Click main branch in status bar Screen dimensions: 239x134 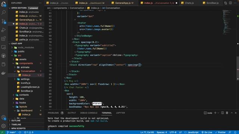tap(11, 133)
